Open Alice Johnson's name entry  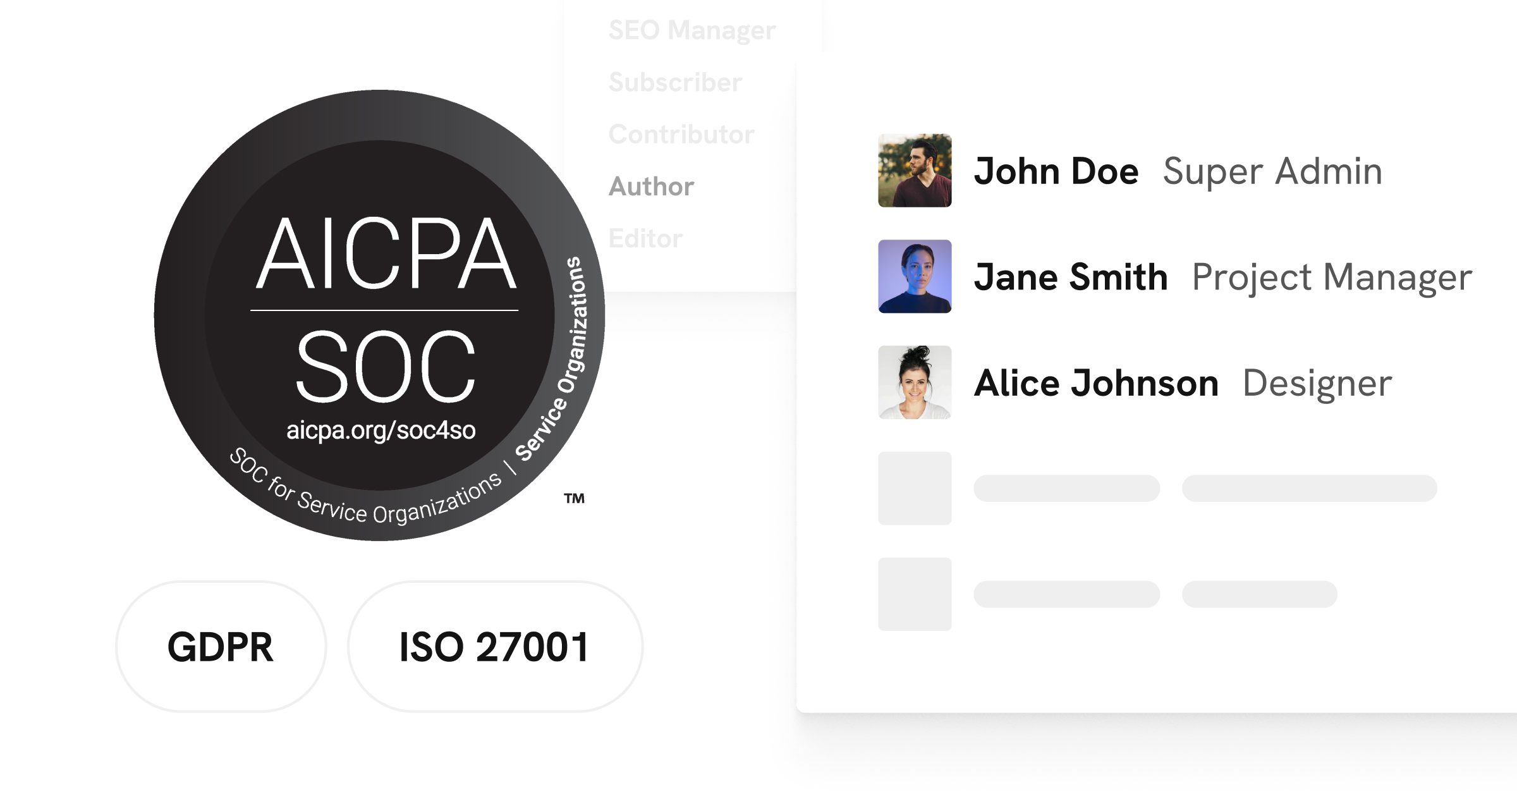pos(1096,382)
